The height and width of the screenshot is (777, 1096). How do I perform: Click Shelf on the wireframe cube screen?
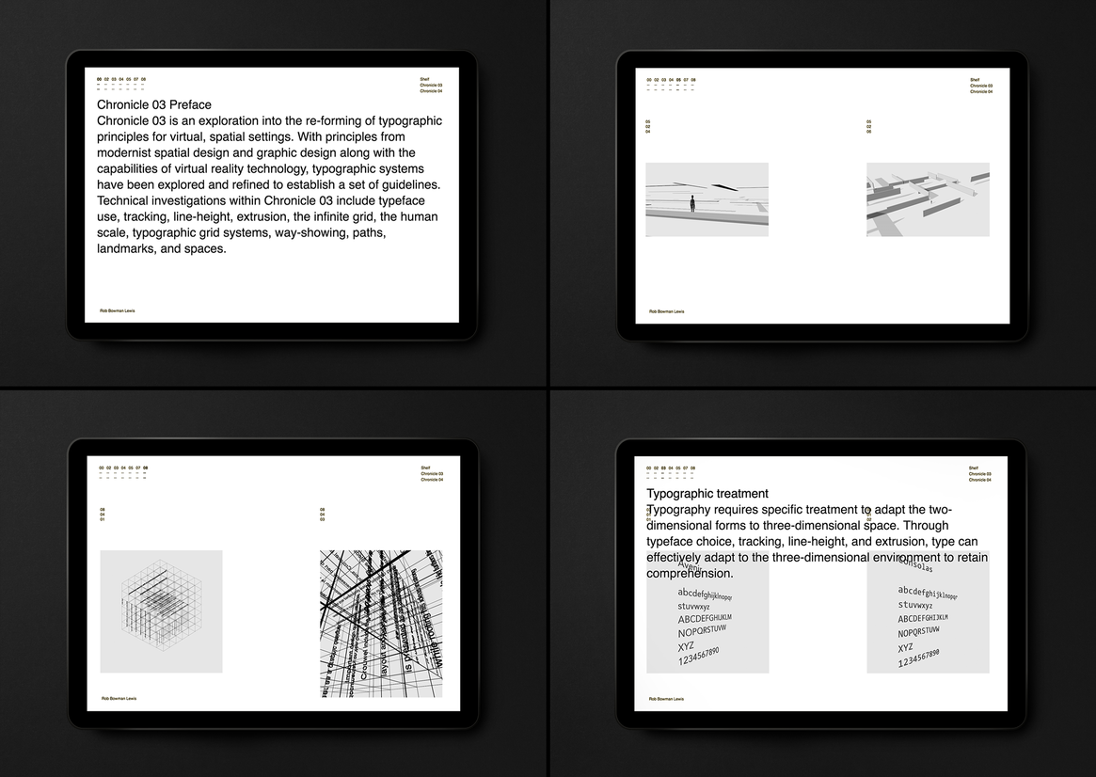tap(425, 468)
